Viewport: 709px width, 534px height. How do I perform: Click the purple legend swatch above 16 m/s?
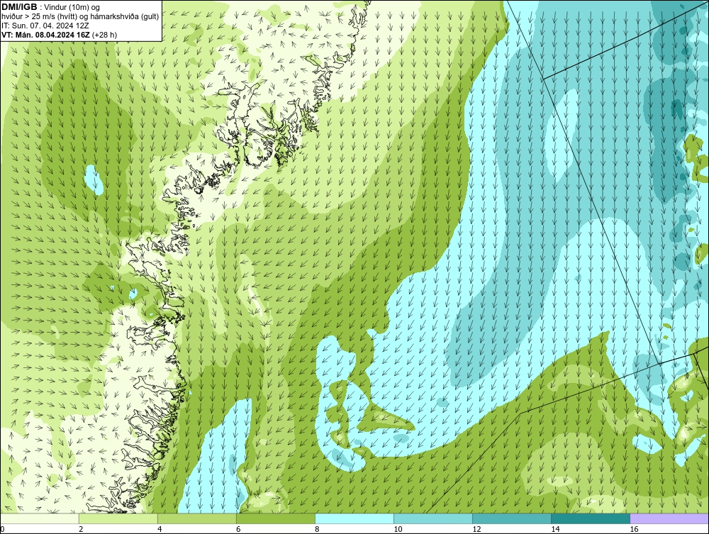[x=669, y=518]
